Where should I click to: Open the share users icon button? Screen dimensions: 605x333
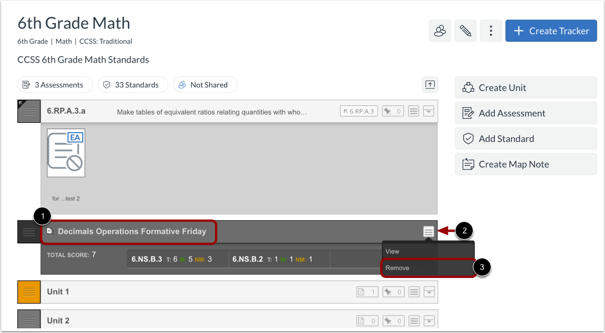[440, 31]
